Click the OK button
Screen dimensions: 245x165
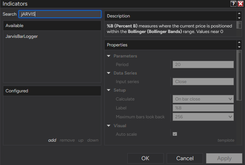145,158
